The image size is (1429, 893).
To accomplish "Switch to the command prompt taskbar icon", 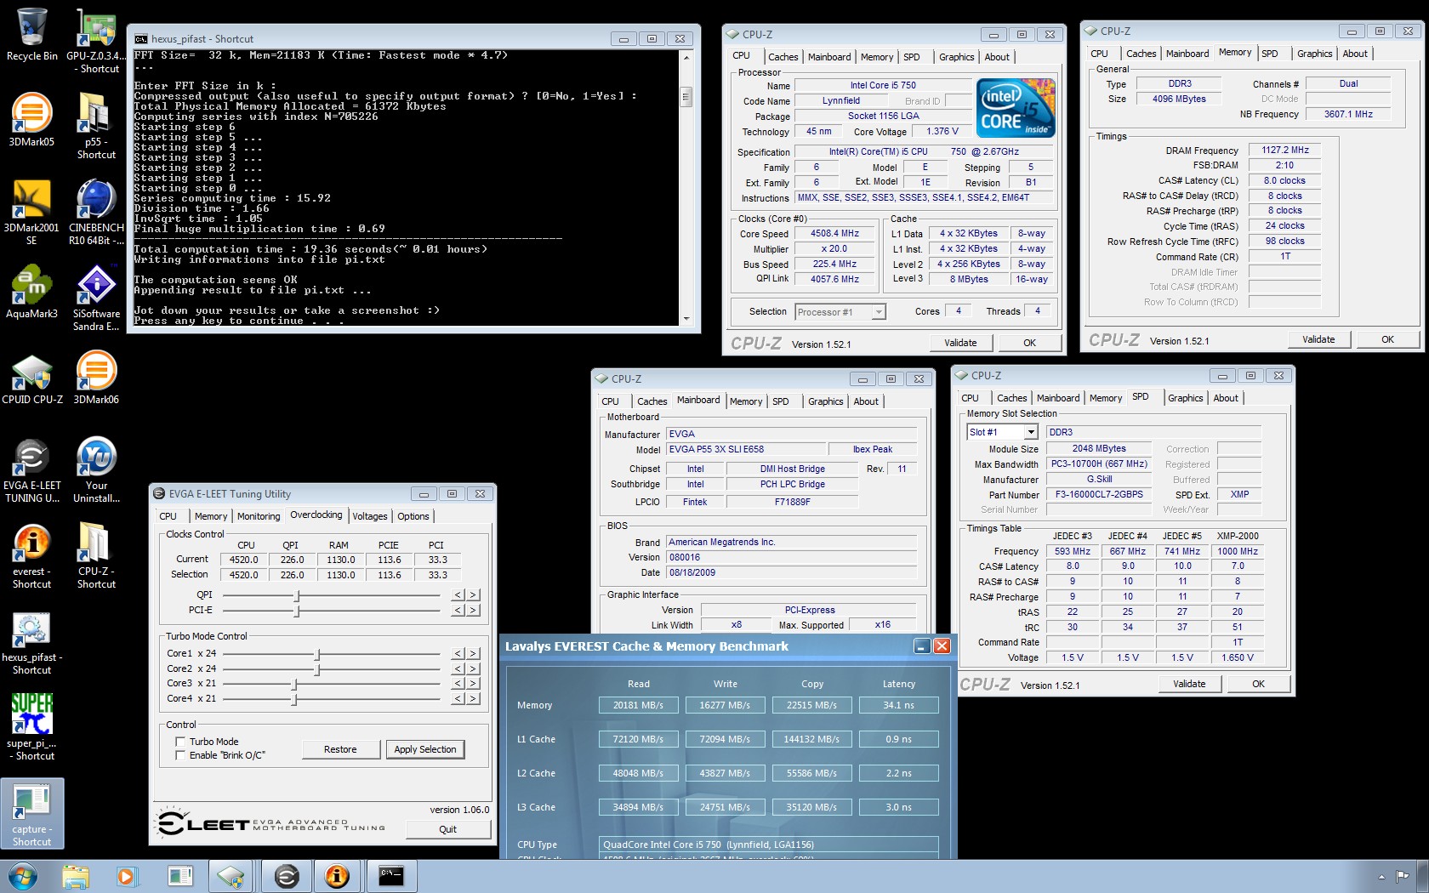I will (x=390, y=876).
